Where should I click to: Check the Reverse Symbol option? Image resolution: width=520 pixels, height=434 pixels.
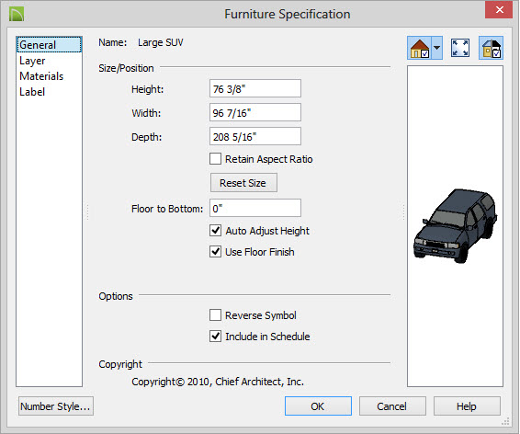pos(215,314)
